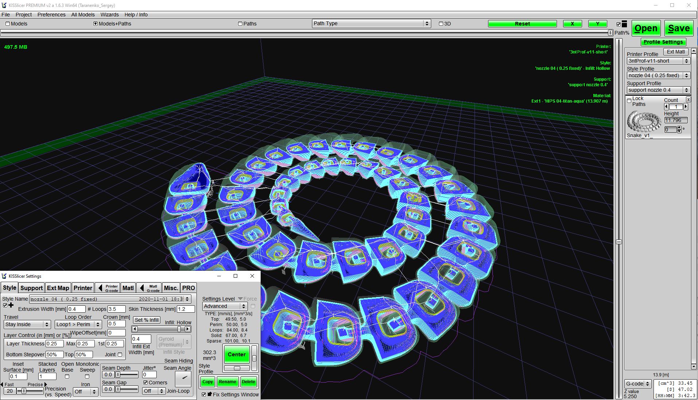Open the Path Type dropdown
The height and width of the screenshot is (400, 698).
coord(371,24)
